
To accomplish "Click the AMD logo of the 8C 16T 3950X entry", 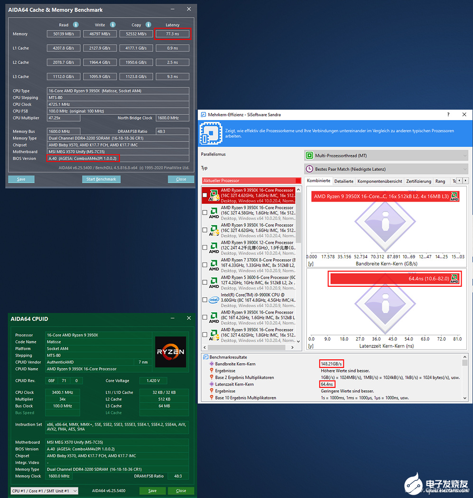I will coord(214,318).
